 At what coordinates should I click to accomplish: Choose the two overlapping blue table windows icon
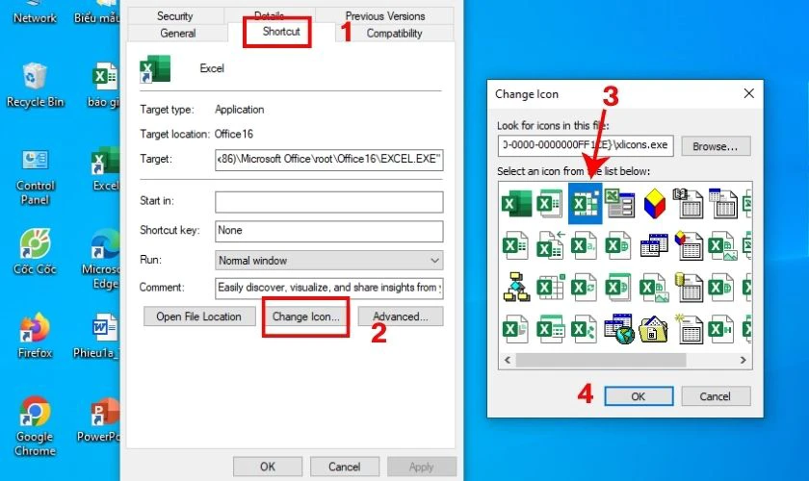coord(654,245)
